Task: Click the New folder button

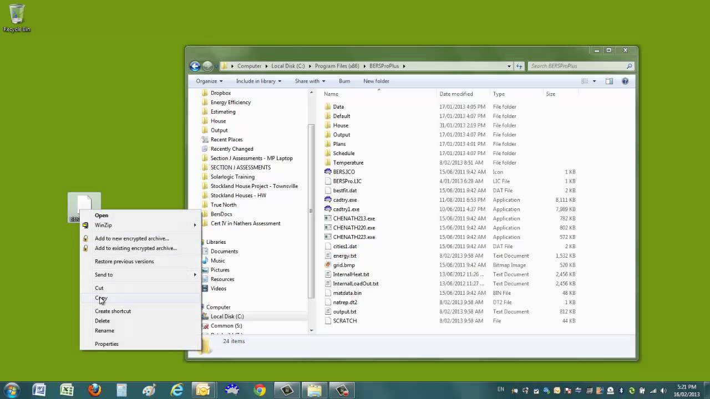Action: (376, 81)
